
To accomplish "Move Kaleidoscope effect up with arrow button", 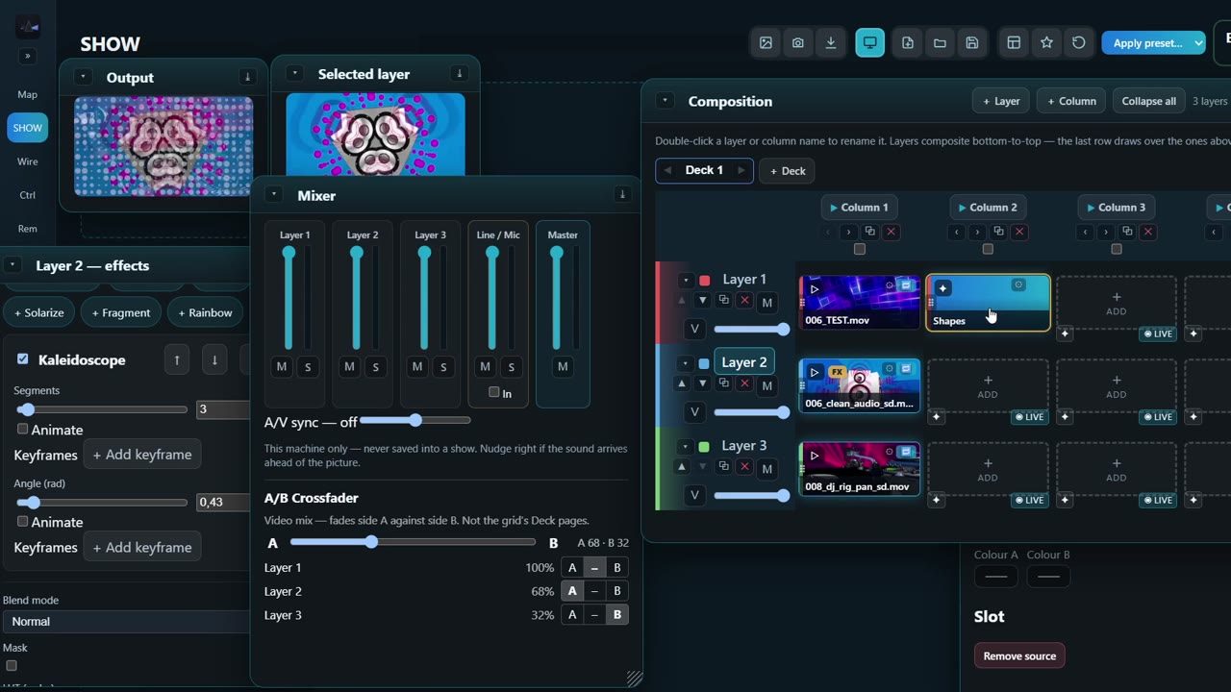I will (x=176, y=360).
